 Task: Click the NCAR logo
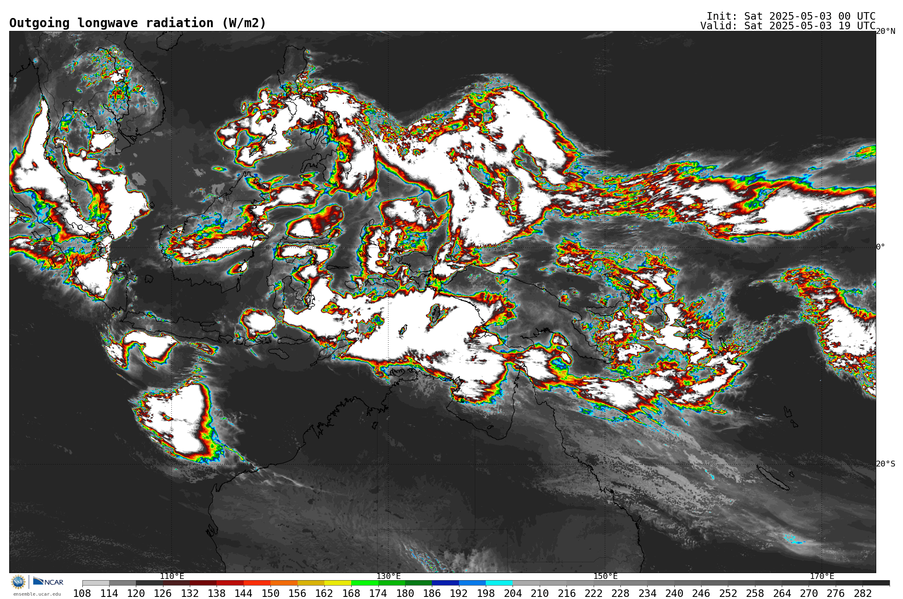tap(48, 581)
